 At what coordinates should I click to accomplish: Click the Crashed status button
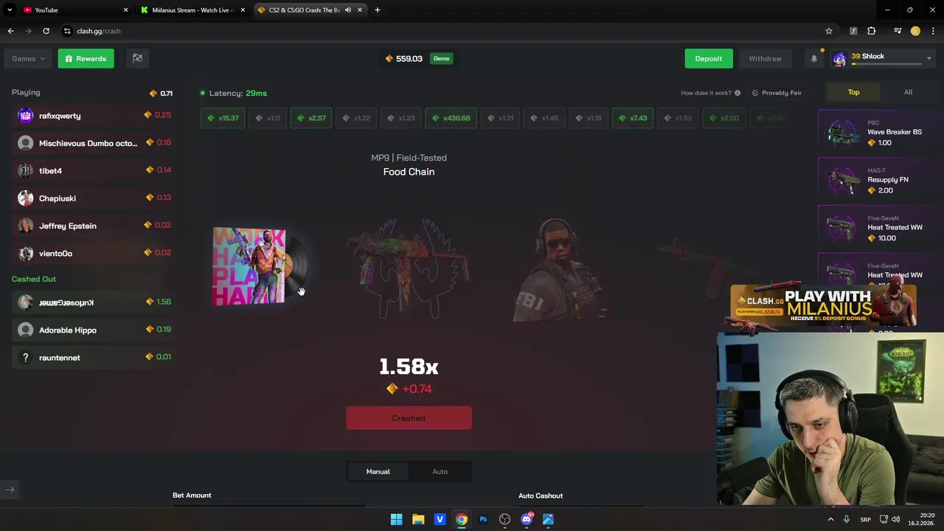point(409,418)
